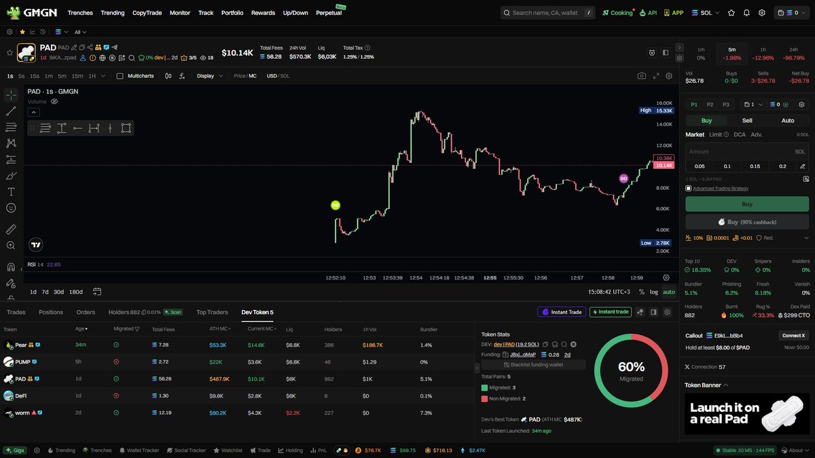Screen dimensions: 815x458
Task: Select the P2 wallet preset
Action: (x=710, y=104)
